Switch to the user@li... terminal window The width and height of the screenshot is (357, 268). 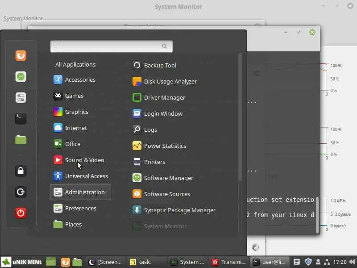(270, 262)
